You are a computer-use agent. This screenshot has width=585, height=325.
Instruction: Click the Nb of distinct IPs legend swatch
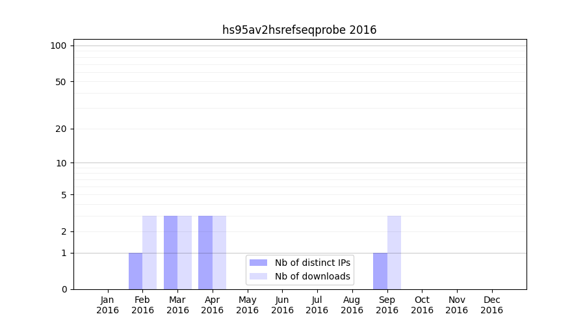(258, 263)
